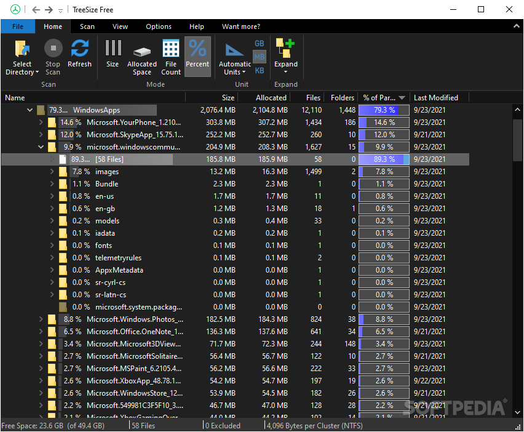Viewport: 524px width, 432px height.
Task: Collapse the microsoft.windowscommunications folder
Action: click(41, 147)
